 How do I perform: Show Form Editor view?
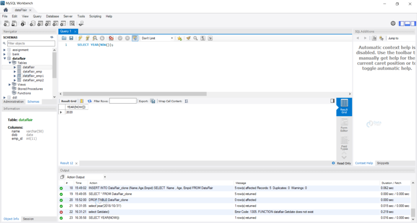(344, 126)
